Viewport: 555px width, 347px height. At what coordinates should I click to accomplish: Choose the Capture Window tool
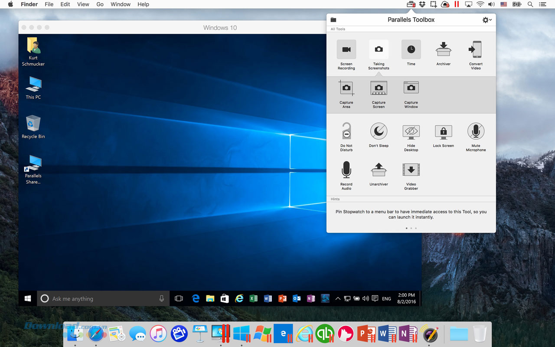click(x=411, y=88)
